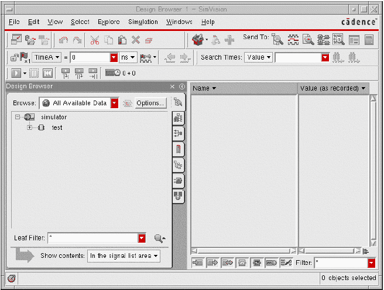Toggle the output ports filter button
Screen dimensions: 384x290
point(212,263)
